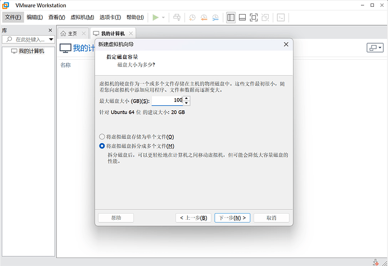
Task: Open the 文件(F) menu
Action: (13, 17)
